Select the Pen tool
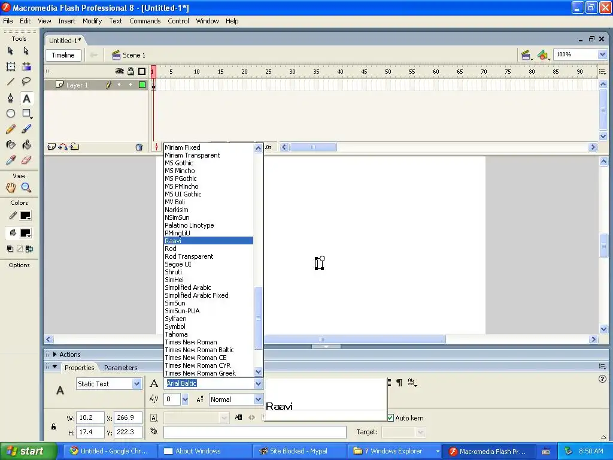Screen dimensions: 613x460 pos(11,98)
